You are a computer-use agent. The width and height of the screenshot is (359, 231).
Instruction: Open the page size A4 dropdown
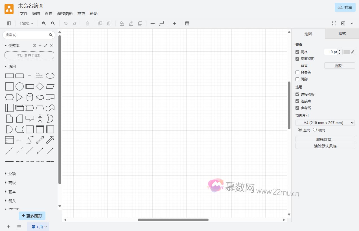pos(325,122)
